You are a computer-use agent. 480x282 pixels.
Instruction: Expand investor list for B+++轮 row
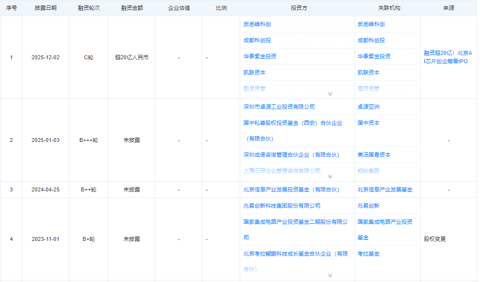[330, 177]
